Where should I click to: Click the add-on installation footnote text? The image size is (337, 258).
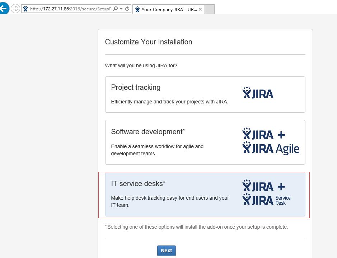pyautogui.click(x=196, y=227)
